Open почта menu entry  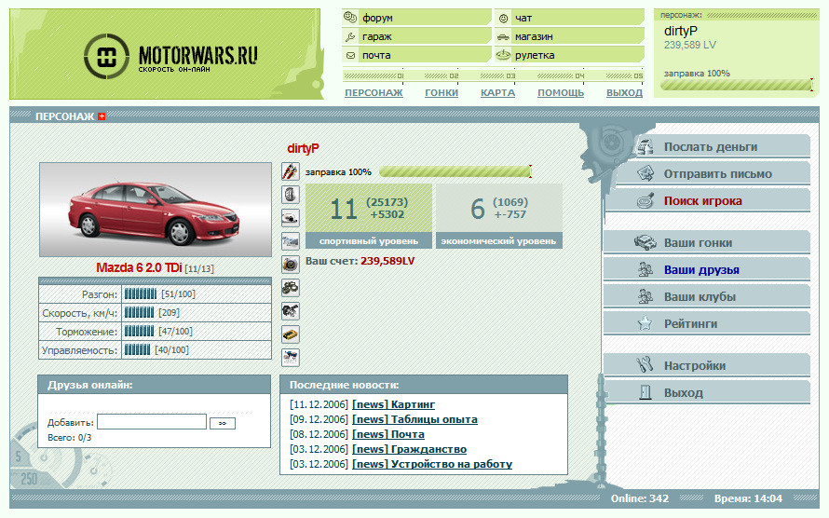coord(416,55)
